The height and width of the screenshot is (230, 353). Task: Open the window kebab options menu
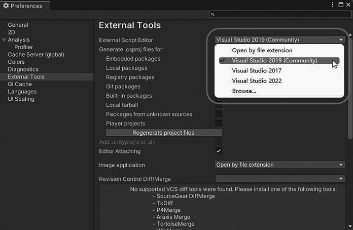333,5
